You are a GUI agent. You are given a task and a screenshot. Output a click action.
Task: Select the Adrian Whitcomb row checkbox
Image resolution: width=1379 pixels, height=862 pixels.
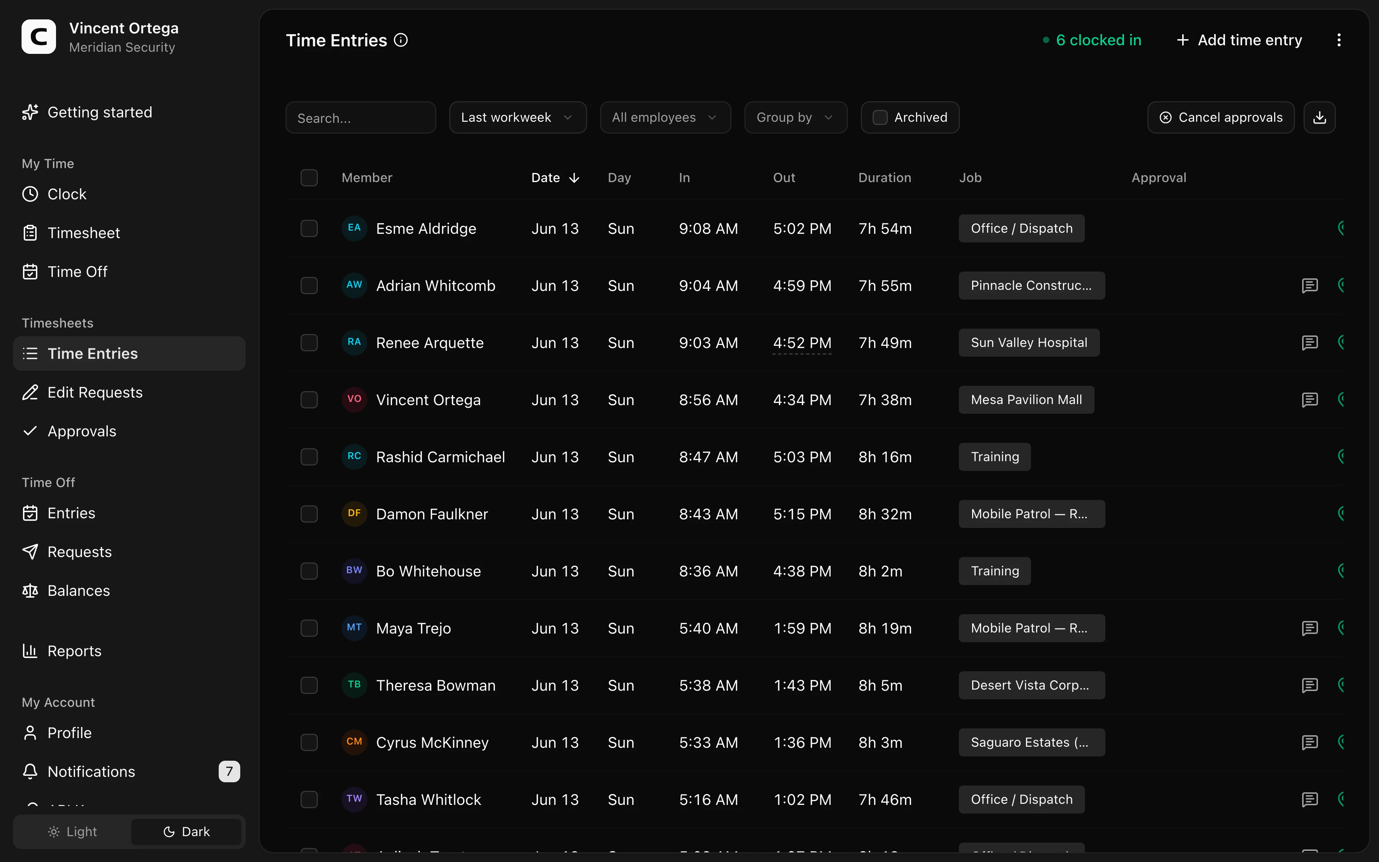[309, 286]
